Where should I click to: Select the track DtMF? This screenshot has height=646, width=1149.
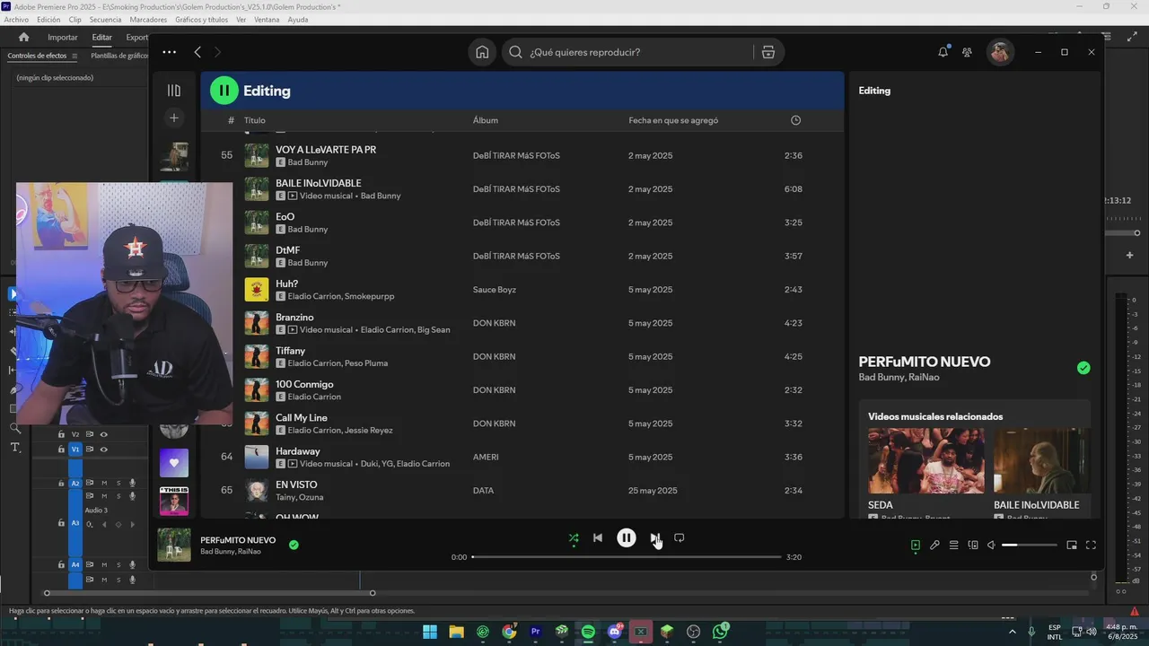pyautogui.click(x=287, y=250)
